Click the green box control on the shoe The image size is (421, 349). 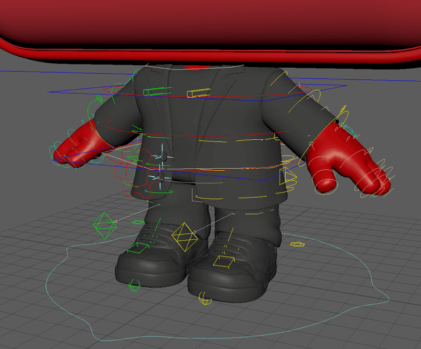coord(135,248)
